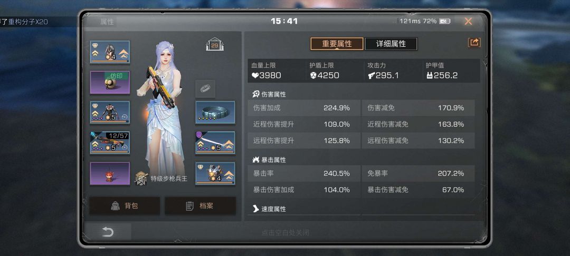The image size is (570, 256).
Task: Select the katana melee weapon slot
Action: [x=215, y=143]
